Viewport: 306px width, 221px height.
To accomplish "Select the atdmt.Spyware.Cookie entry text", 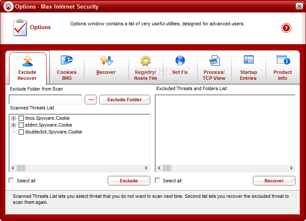I will click(x=48, y=125).
